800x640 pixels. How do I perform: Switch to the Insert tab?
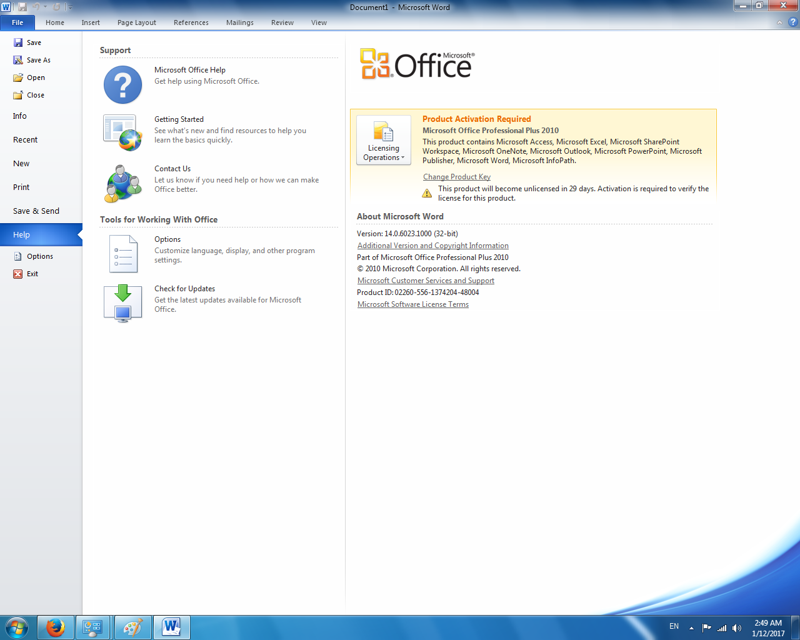click(x=91, y=22)
